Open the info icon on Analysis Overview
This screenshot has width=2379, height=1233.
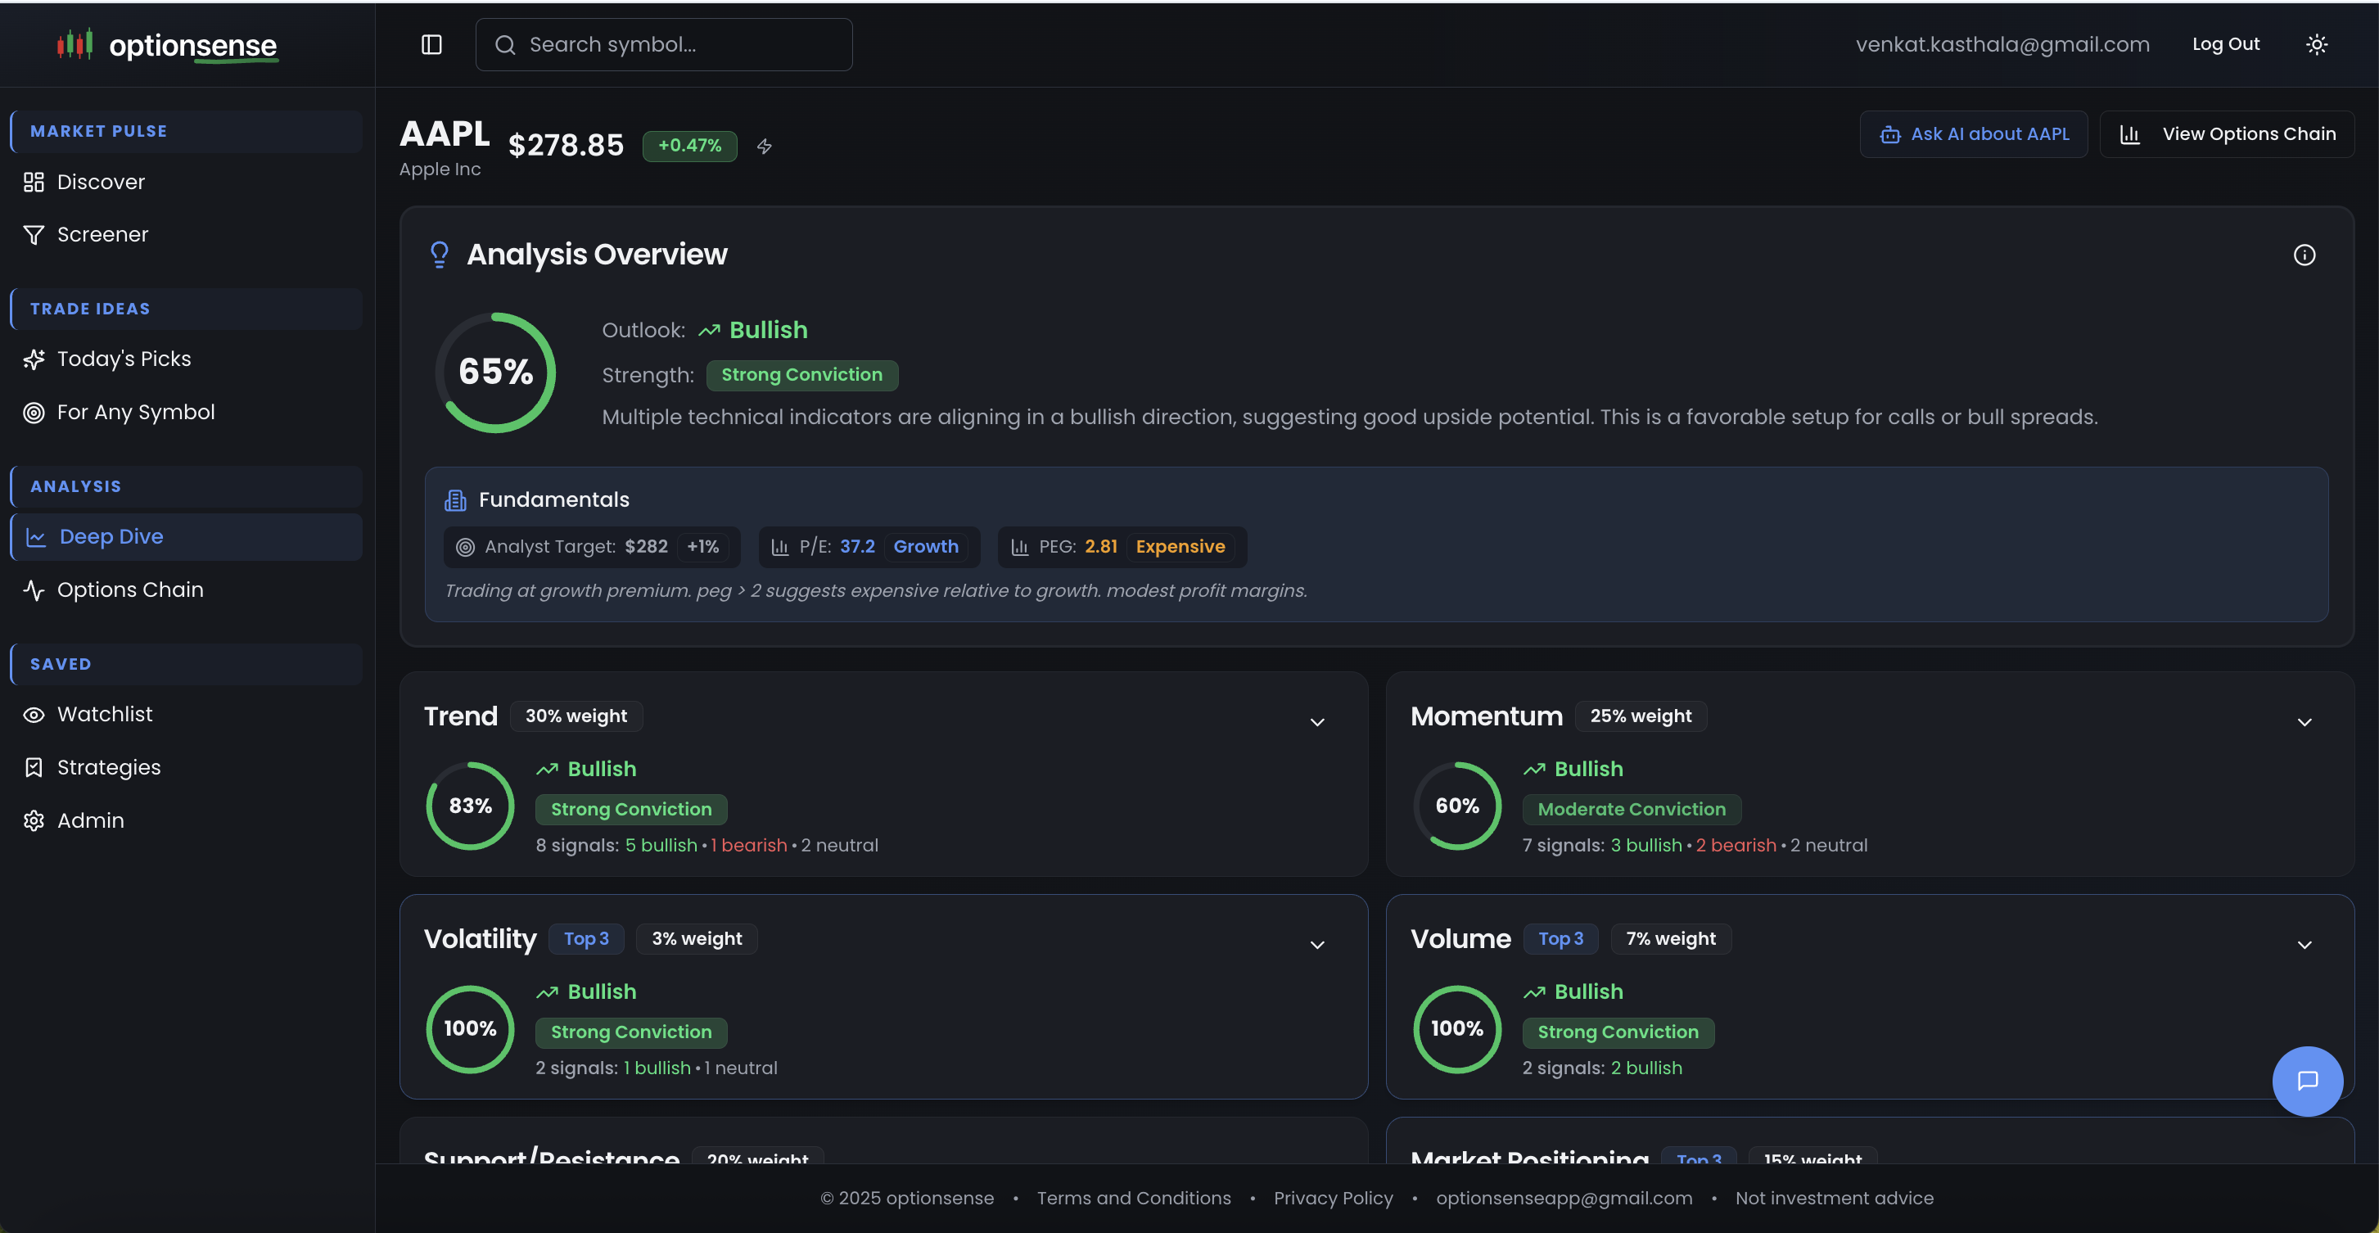2305,254
